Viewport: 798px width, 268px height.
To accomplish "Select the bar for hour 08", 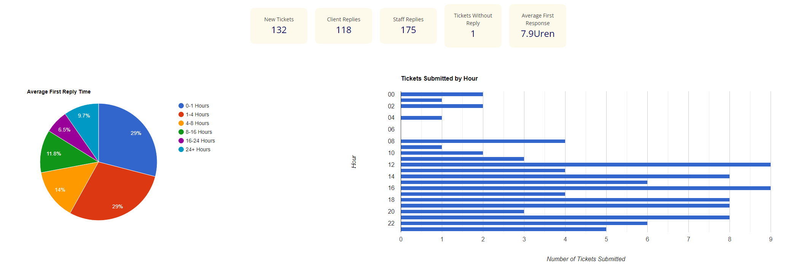I will 483,141.
